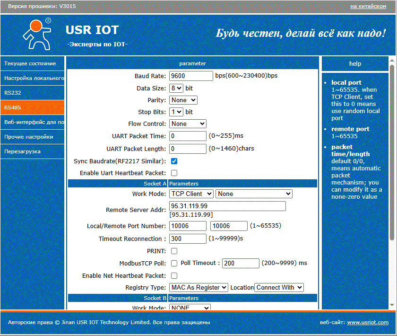
Task: Open Текущее состояние page
Action: pyautogui.click(x=32, y=63)
